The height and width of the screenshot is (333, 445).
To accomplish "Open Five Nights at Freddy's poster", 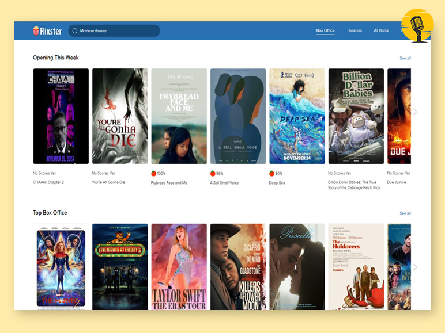I will (120, 267).
